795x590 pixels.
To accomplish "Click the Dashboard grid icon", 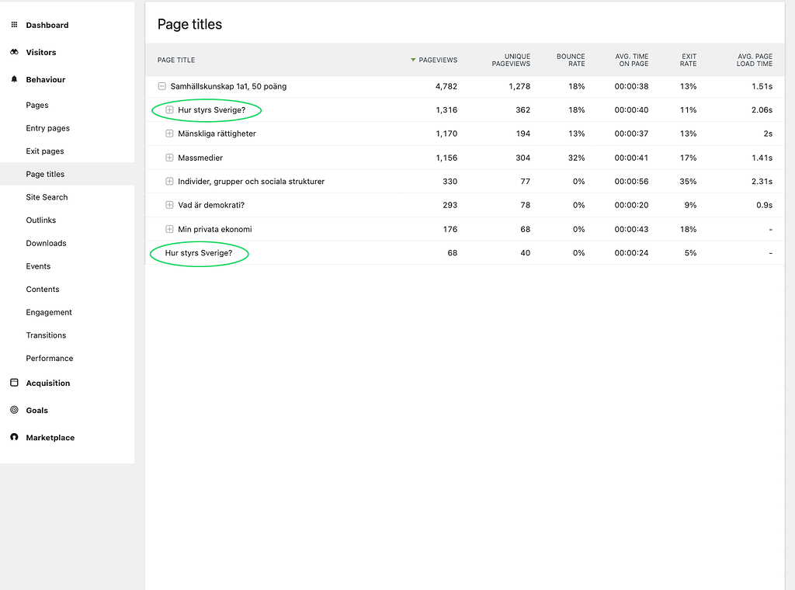I will (x=14, y=24).
